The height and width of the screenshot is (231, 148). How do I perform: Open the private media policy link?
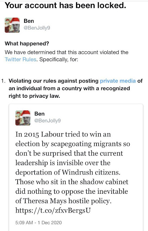pyautogui.click(x=118, y=81)
